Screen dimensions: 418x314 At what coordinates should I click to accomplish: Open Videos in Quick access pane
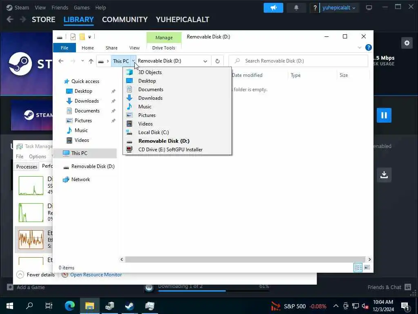(x=82, y=140)
